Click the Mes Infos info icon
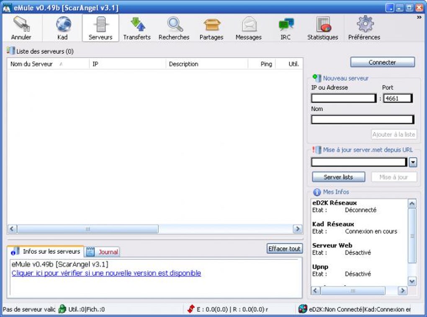The width and height of the screenshot is (427, 317). click(317, 192)
